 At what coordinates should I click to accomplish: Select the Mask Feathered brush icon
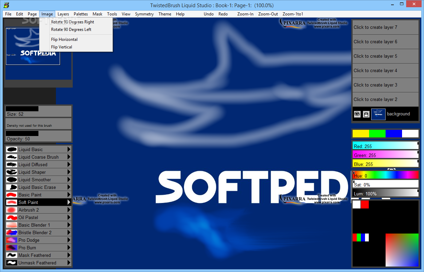point(12,255)
